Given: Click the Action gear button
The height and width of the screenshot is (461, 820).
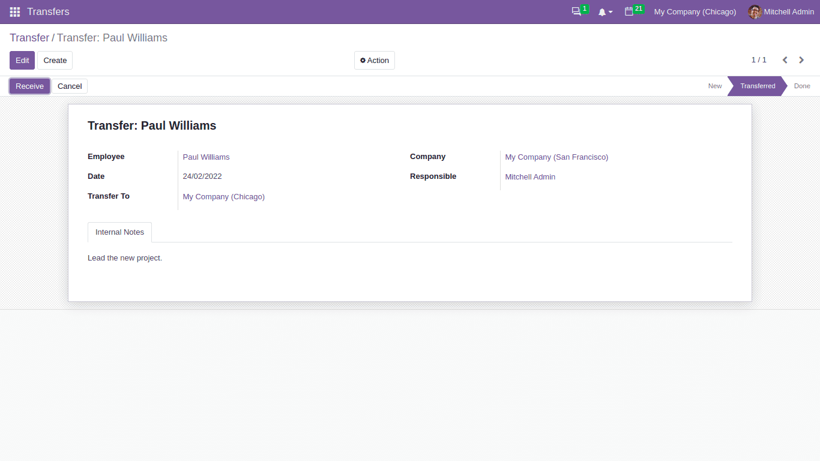Looking at the screenshot, I should coord(374,60).
